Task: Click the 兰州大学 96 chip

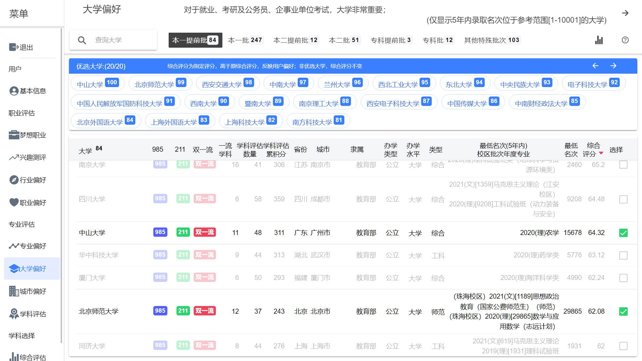Action: (343, 83)
